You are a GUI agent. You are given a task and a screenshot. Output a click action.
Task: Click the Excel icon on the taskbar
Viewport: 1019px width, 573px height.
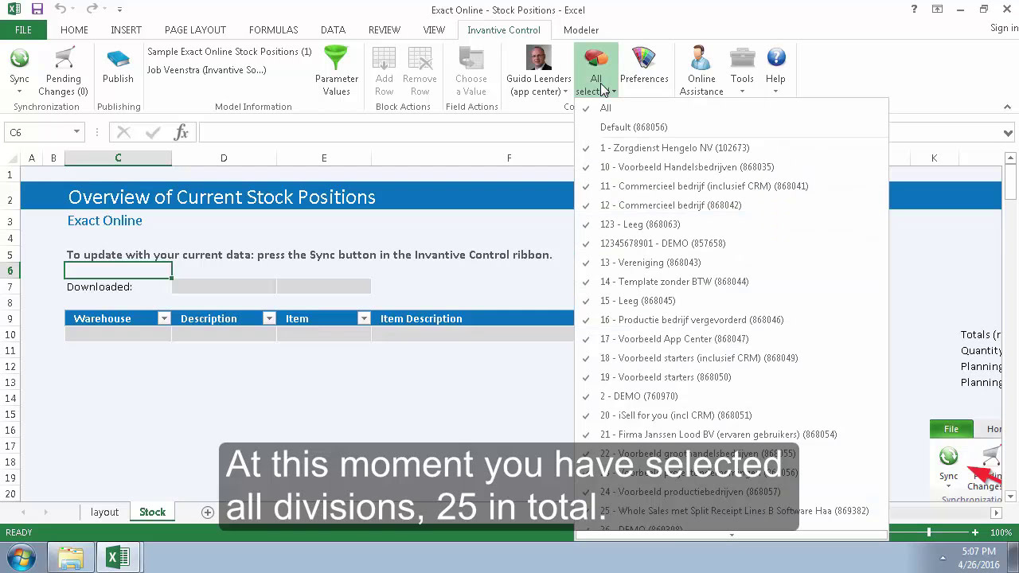[118, 557]
